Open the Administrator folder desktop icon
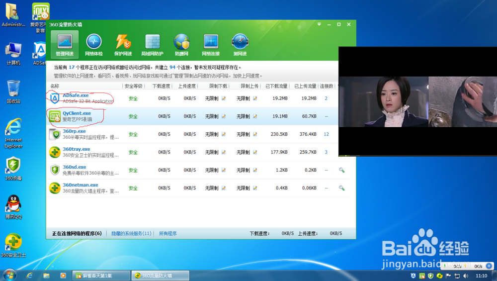Viewport: 497px width, 281px height. [13, 15]
